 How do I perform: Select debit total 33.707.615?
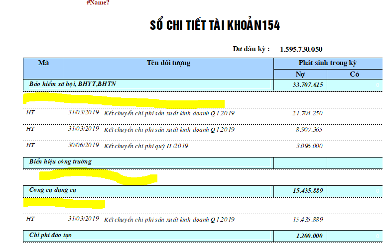coord(308,85)
